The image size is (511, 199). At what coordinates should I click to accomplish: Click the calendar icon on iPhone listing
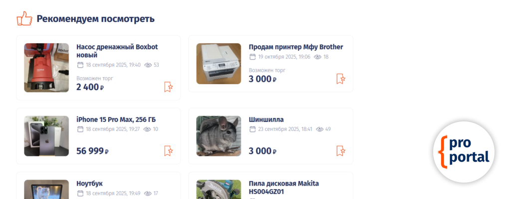pos(80,129)
